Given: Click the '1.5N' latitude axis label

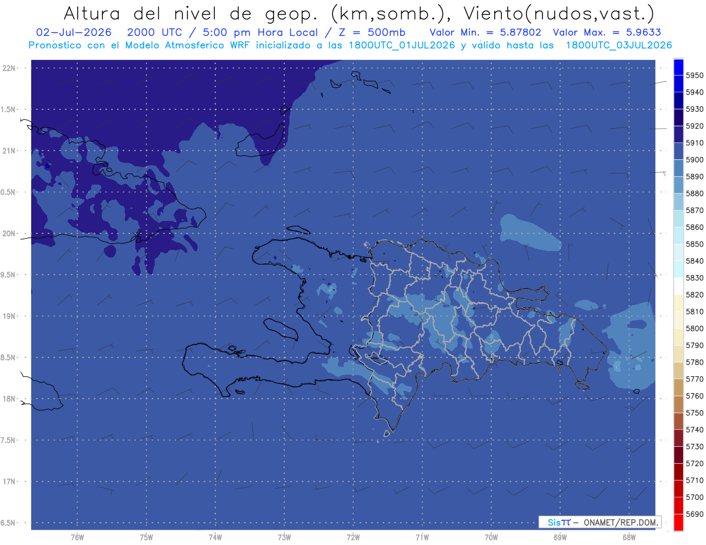Looking at the screenshot, I should pos(9,109).
